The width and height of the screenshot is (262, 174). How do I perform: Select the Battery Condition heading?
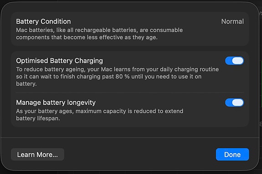(x=43, y=21)
